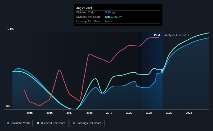Click the 0% y-axis label

[8, 107]
